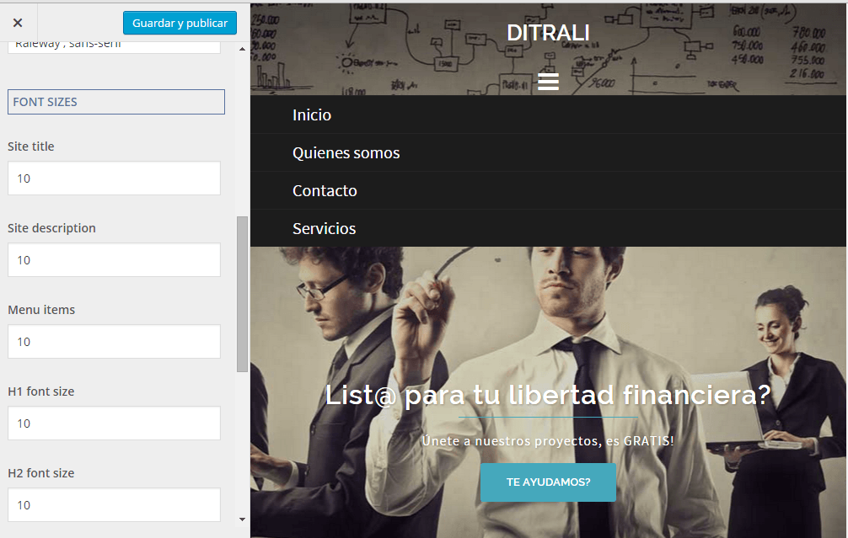Click the sidebar vertical scrollbar thumb
This screenshot has height=538, width=848.
[242, 295]
